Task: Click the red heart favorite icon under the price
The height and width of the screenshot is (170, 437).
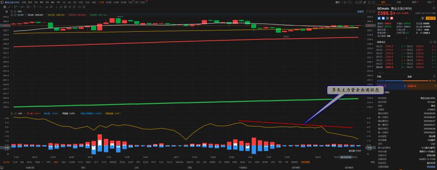Action: click(391, 18)
